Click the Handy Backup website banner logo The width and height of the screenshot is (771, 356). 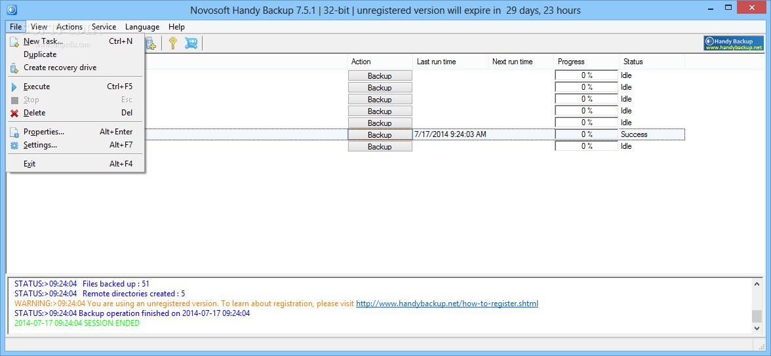pyautogui.click(x=733, y=43)
